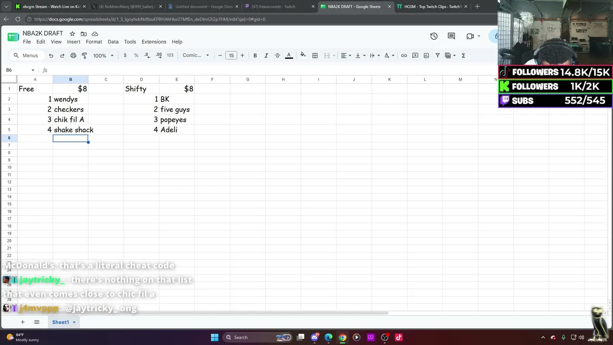Screen dimensions: 613x345
Task: Open the All Sheets list icon
Action: [x=36, y=322]
